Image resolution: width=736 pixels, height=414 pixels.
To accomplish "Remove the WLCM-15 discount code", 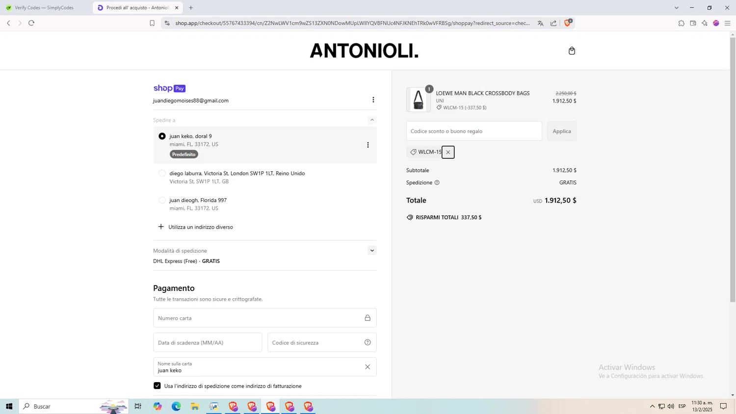I will 448,152.
